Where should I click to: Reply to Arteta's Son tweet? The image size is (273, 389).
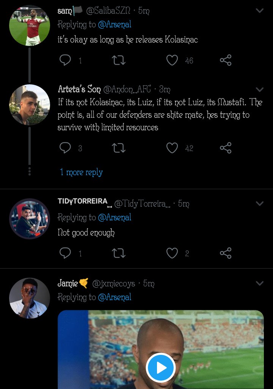click(65, 148)
